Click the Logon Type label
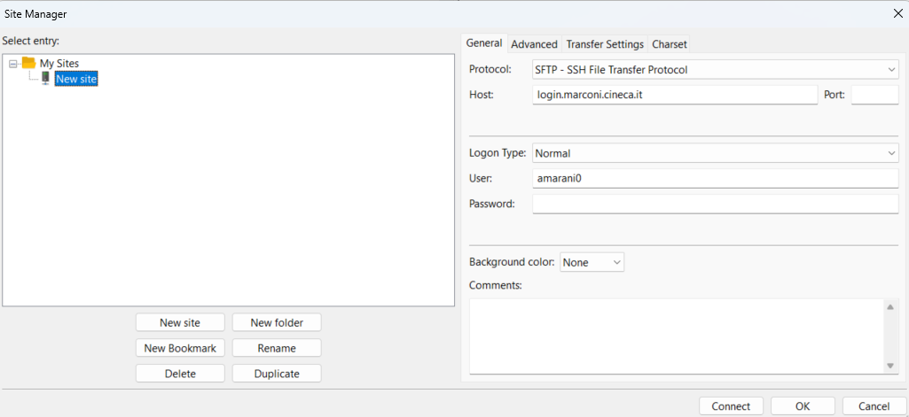 click(x=498, y=153)
